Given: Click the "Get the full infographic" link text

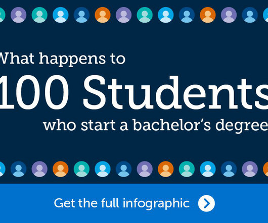Looking at the screenshot, I should (122, 203).
